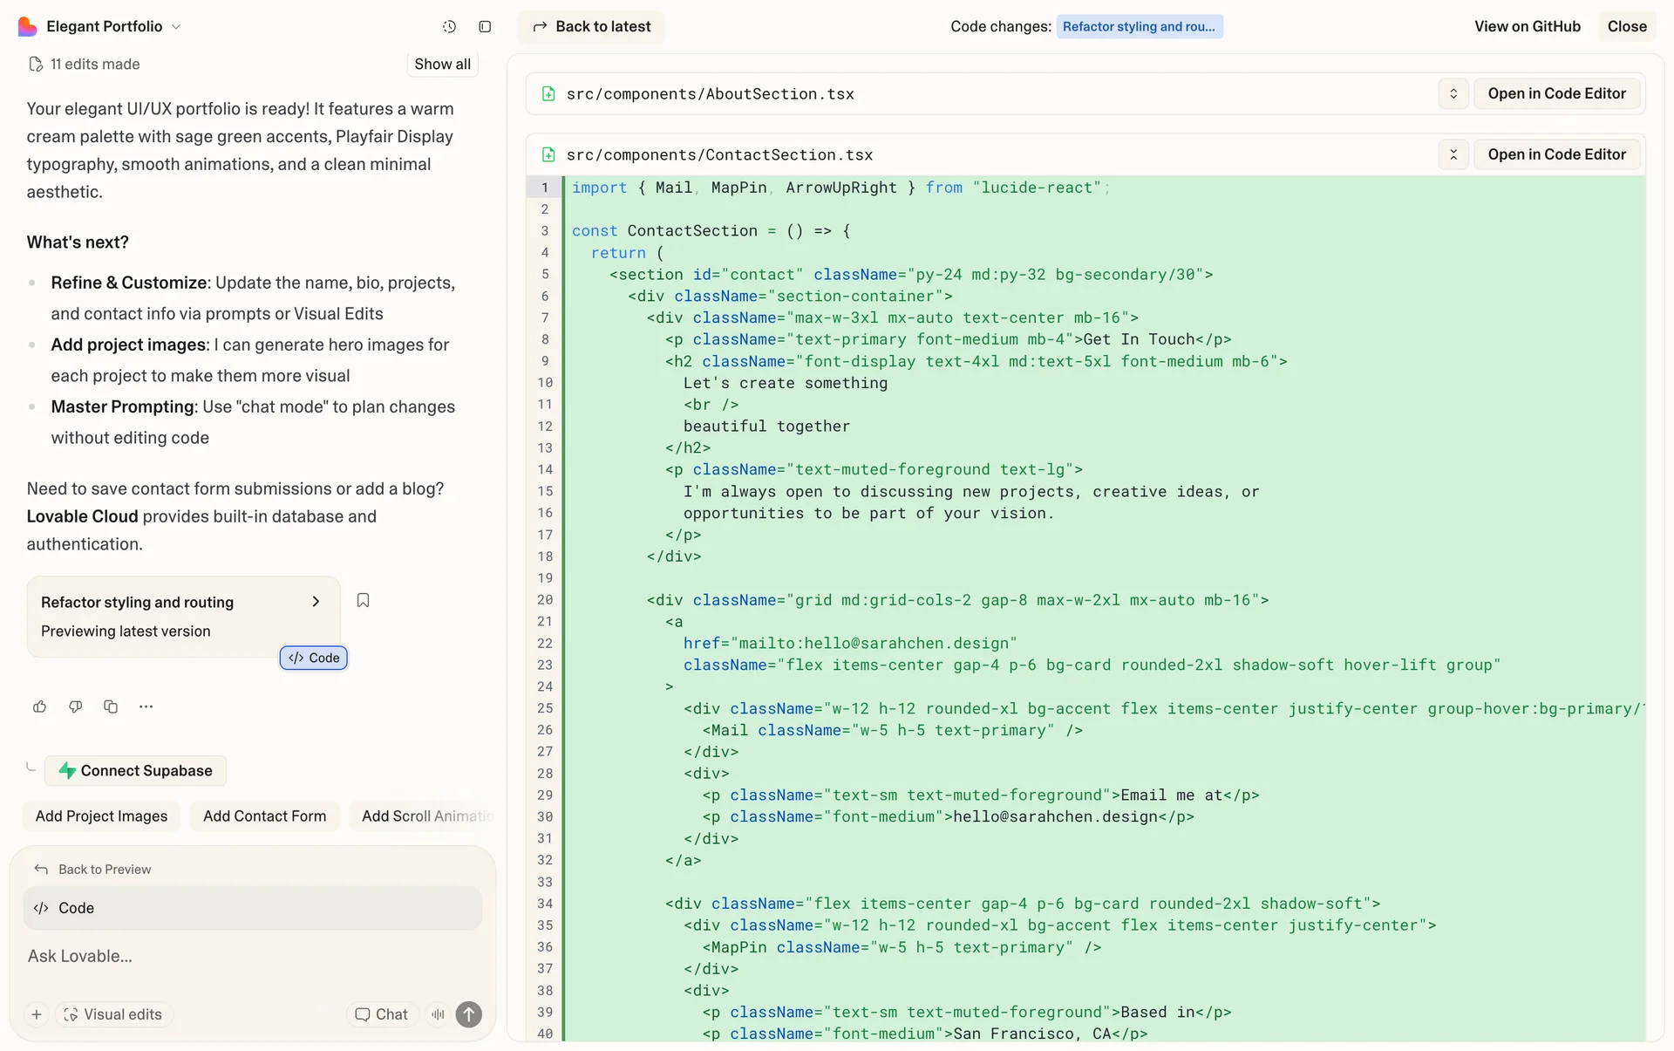
Task: Click the thumbs up feedback icon
Action: pos(40,706)
